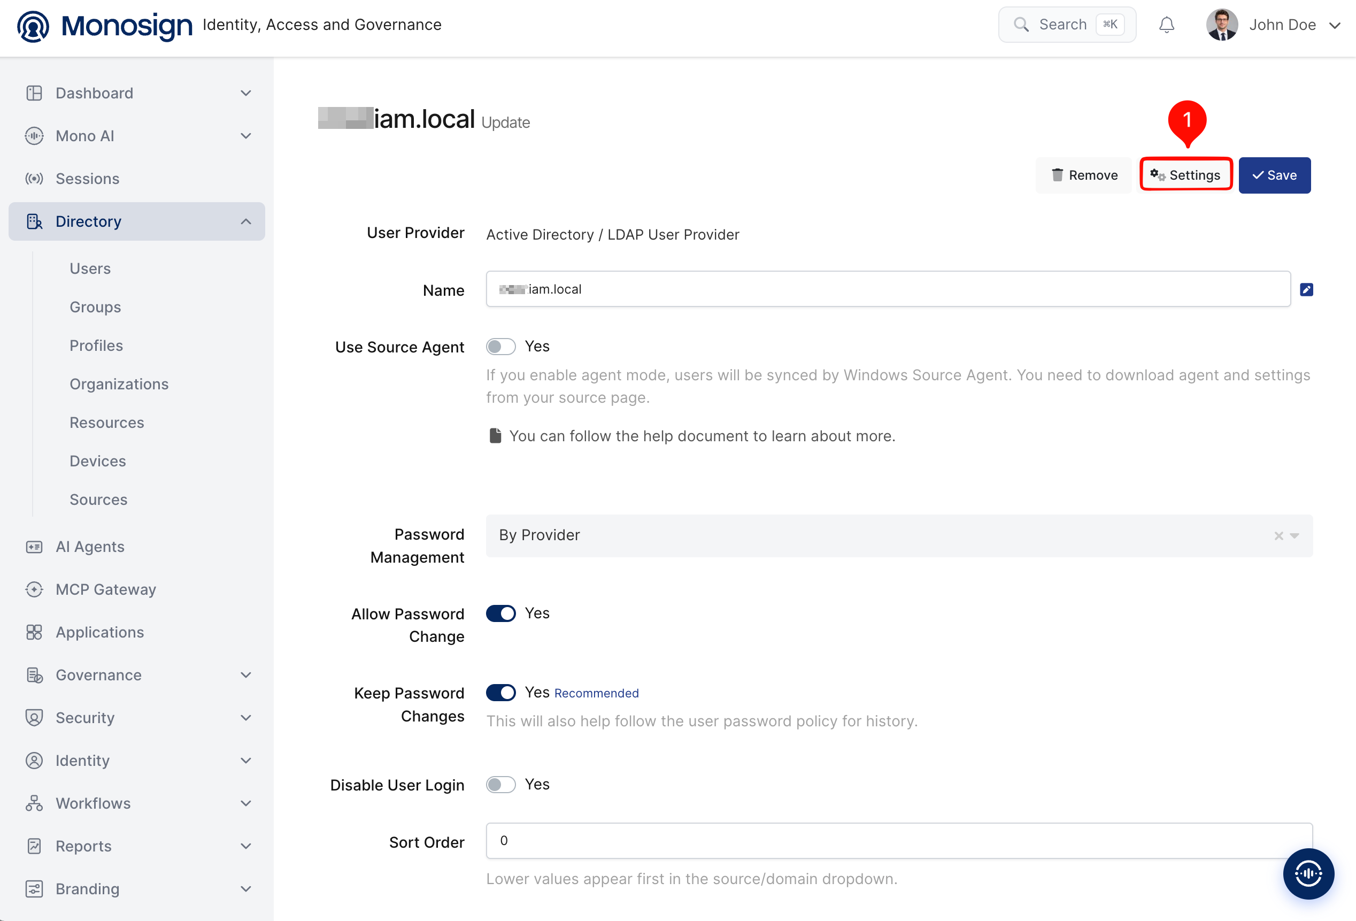
Task: Click the Reports sidebar icon
Action: (34, 846)
